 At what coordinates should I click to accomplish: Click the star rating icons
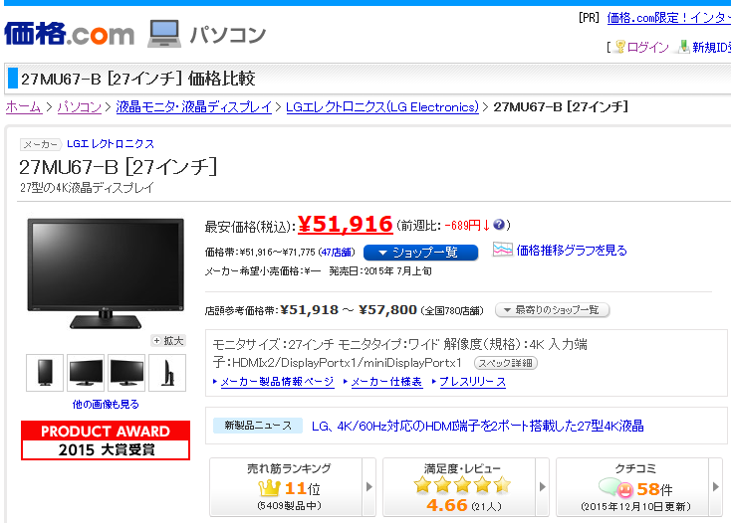(x=462, y=485)
